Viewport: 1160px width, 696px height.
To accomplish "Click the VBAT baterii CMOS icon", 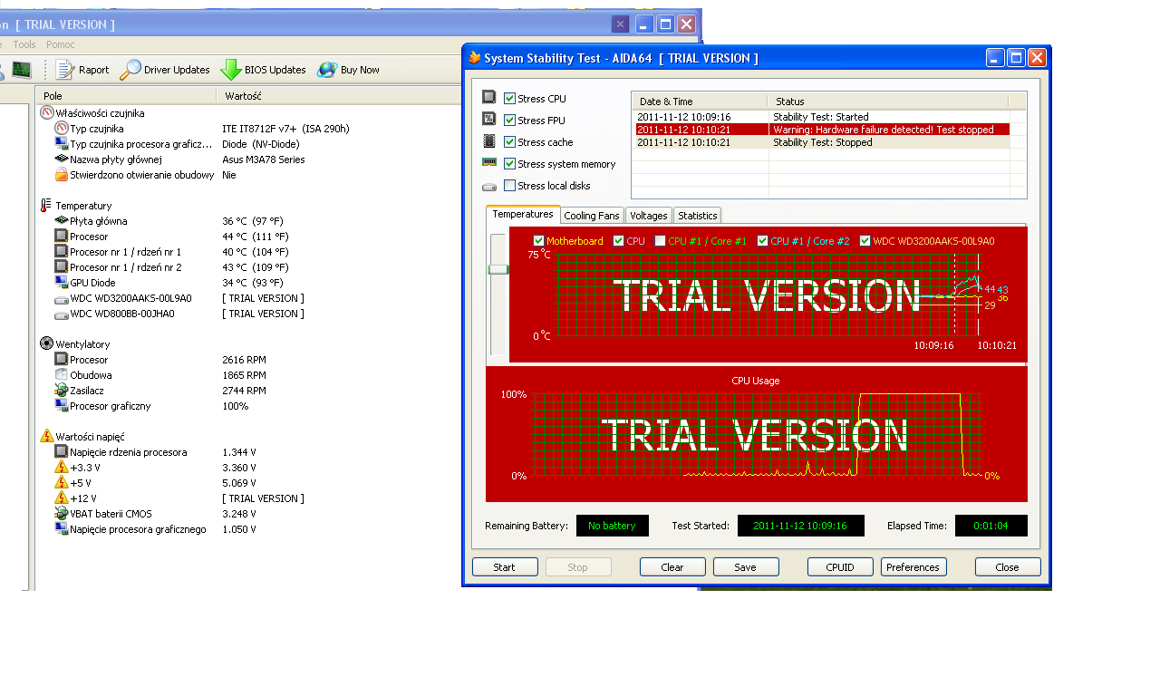I will [62, 514].
